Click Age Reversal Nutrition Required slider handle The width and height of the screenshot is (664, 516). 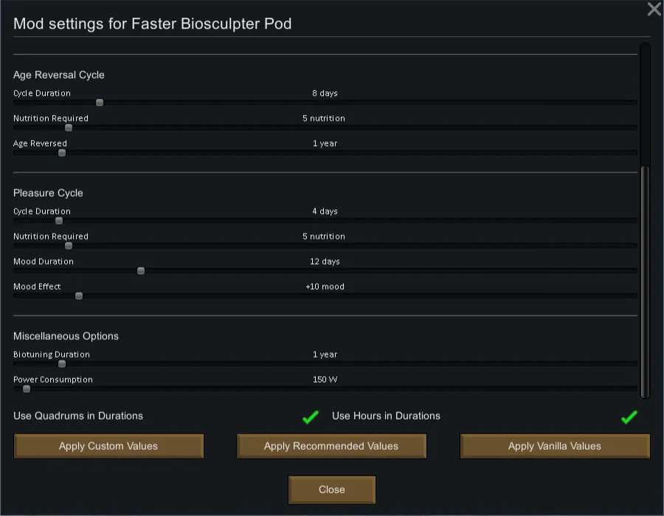click(69, 128)
